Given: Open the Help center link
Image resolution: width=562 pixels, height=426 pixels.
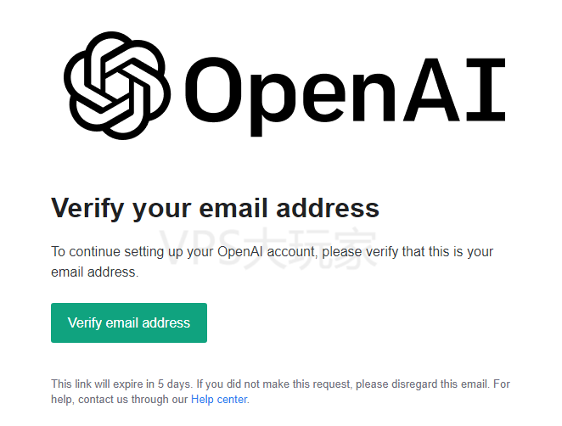Looking at the screenshot, I should pos(219,399).
